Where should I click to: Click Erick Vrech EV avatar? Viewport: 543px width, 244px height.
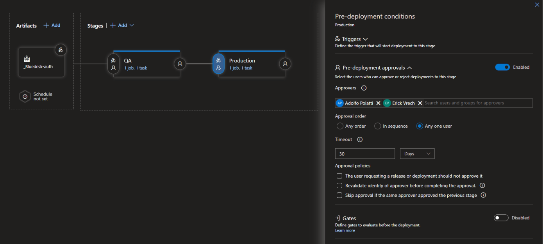point(387,103)
